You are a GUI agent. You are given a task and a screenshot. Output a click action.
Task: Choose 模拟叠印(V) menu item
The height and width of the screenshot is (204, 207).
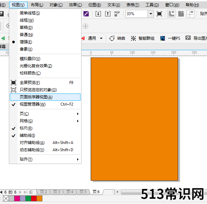pyautogui.click(x=45, y=59)
